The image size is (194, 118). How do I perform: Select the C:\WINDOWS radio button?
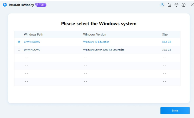pyautogui.click(x=19, y=42)
